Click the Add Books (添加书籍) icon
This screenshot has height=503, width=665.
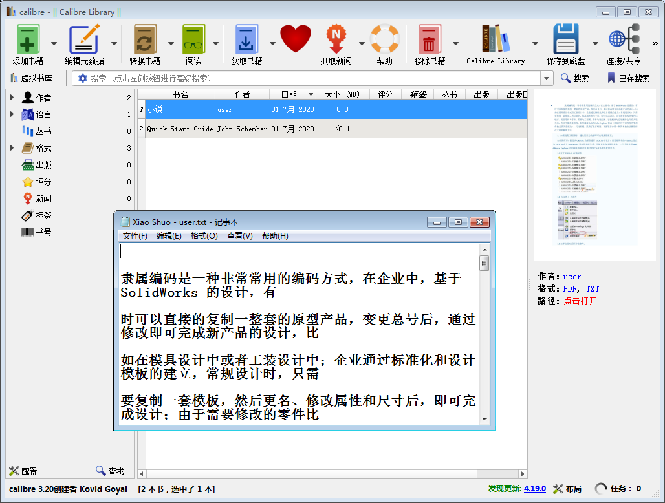pyautogui.click(x=28, y=40)
